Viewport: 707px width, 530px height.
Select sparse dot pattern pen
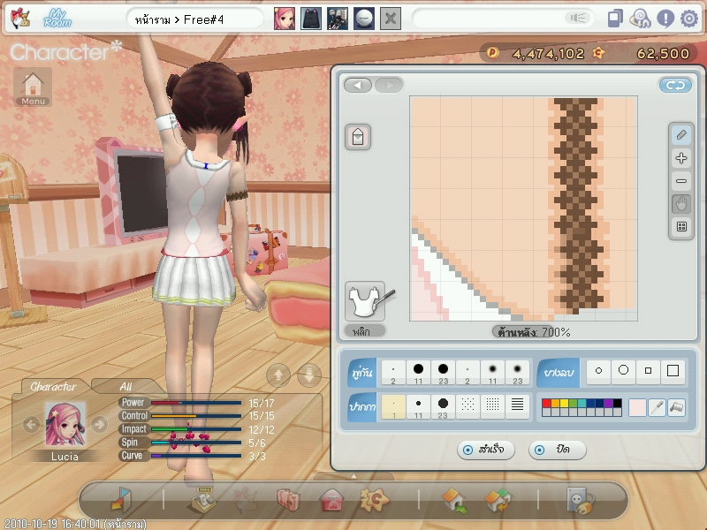click(x=468, y=407)
